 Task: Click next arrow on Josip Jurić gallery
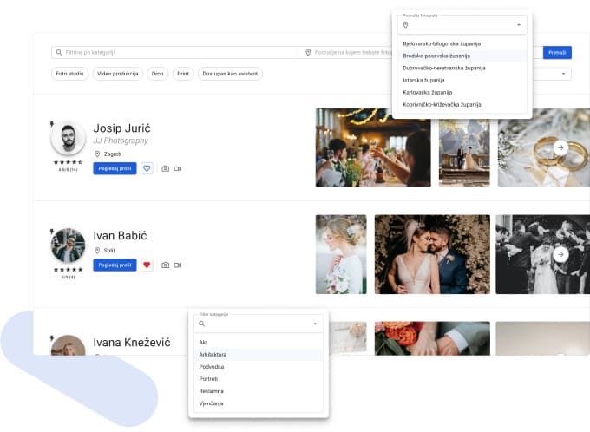[560, 147]
